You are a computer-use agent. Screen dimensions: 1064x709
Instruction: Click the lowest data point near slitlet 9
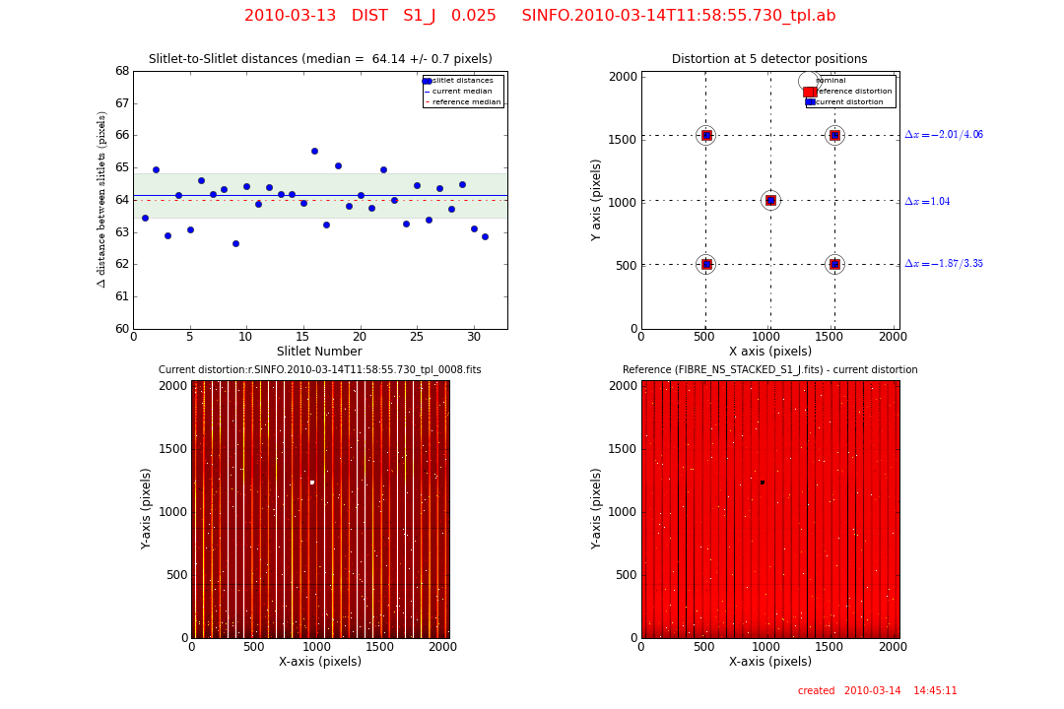point(235,243)
